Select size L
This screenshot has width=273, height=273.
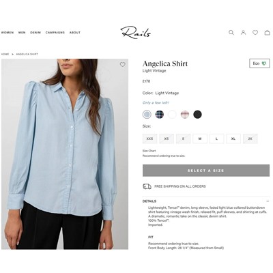(x=216, y=139)
